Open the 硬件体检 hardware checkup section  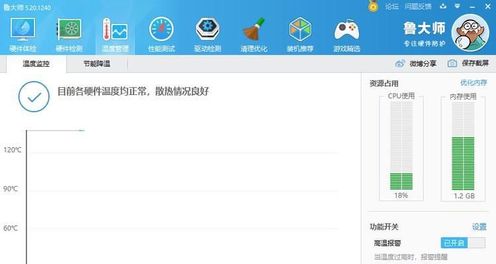point(22,35)
